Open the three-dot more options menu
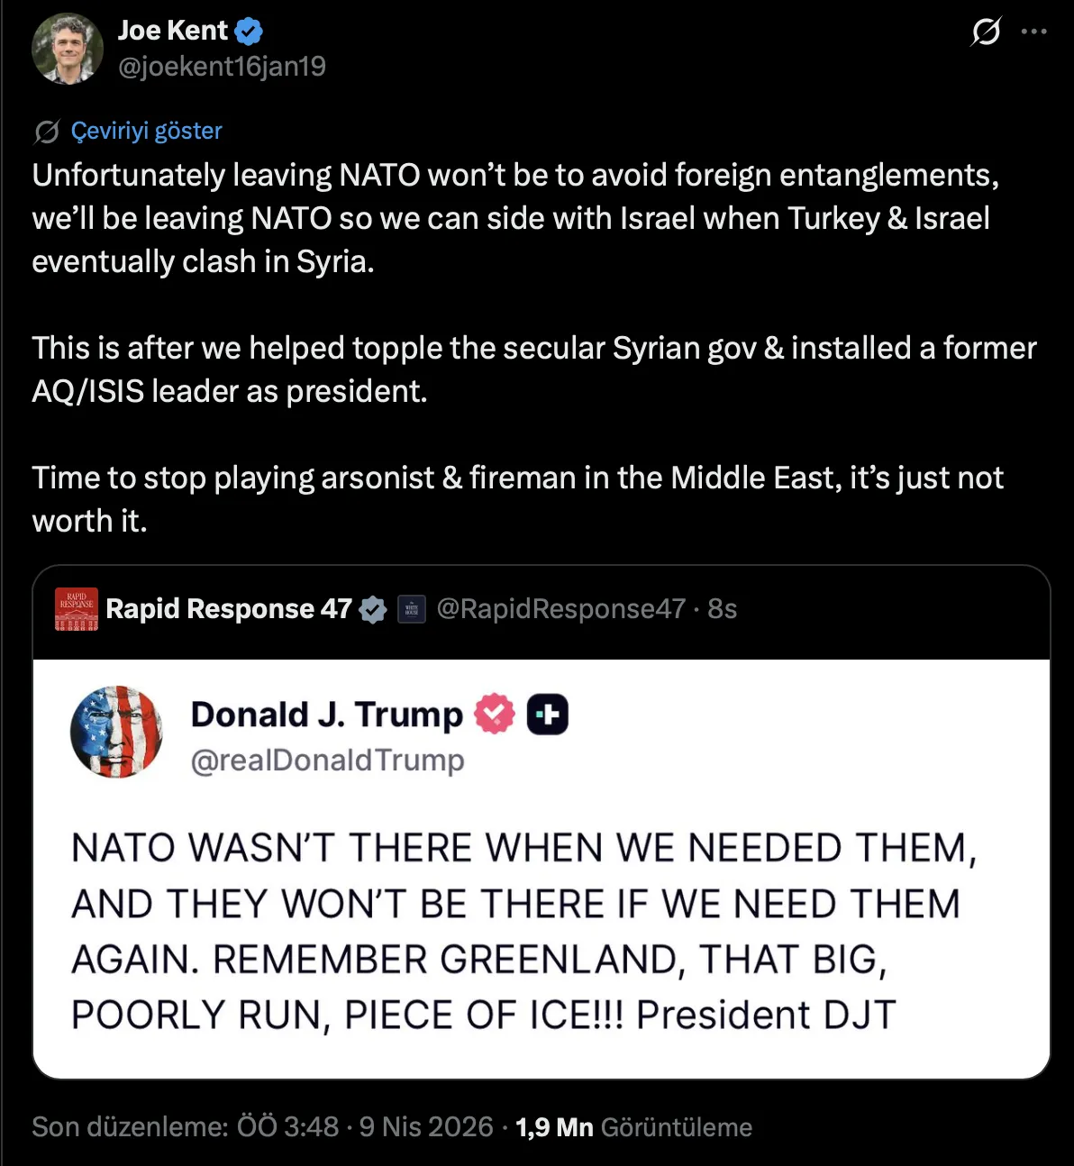1074x1166 pixels. pyautogui.click(x=1033, y=32)
